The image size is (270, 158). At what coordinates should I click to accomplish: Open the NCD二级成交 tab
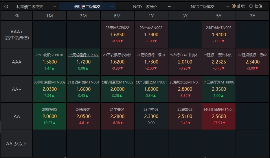coord(203,6)
